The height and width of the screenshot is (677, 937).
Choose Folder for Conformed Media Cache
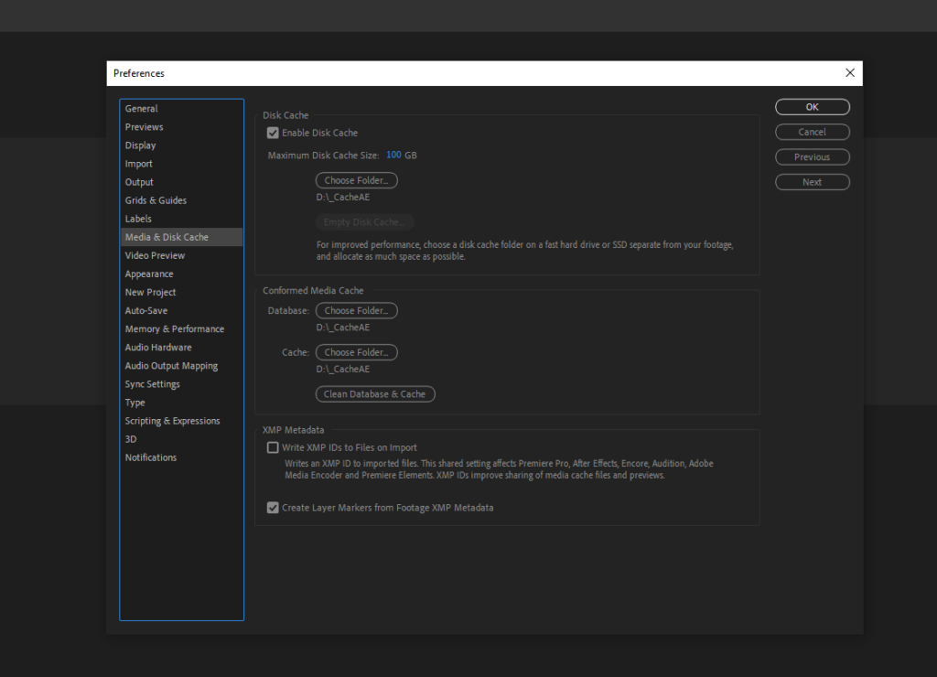point(356,353)
